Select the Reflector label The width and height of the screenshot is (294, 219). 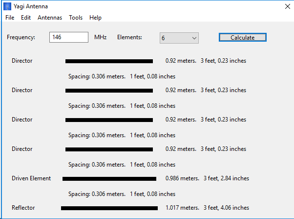pyautogui.click(x=23, y=208)
